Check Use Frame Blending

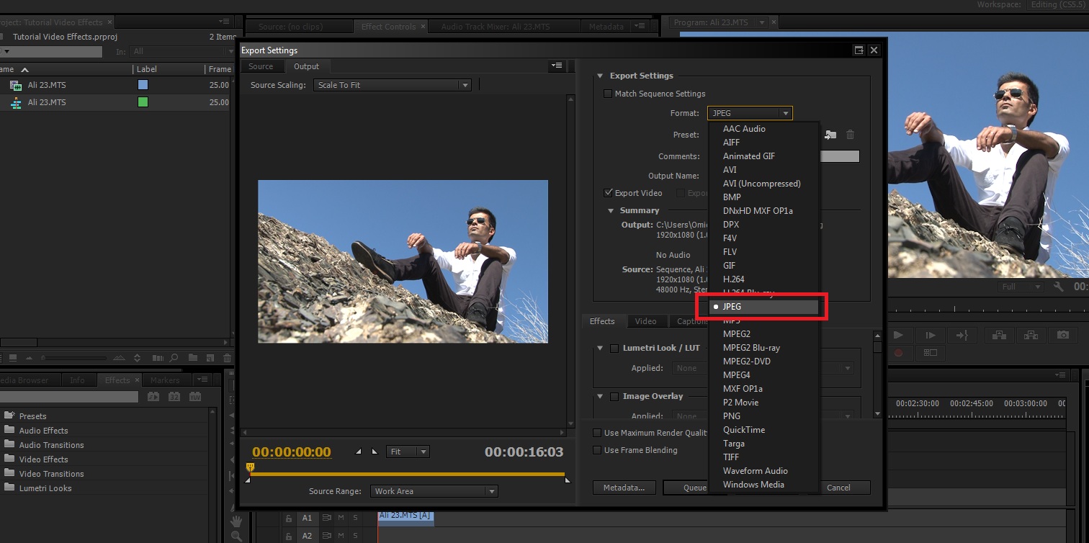coord(597,450)
